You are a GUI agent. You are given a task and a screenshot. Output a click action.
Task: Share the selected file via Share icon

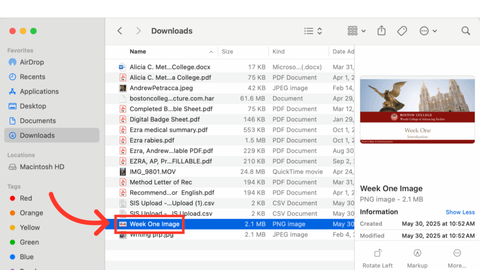tap(381, 30)
